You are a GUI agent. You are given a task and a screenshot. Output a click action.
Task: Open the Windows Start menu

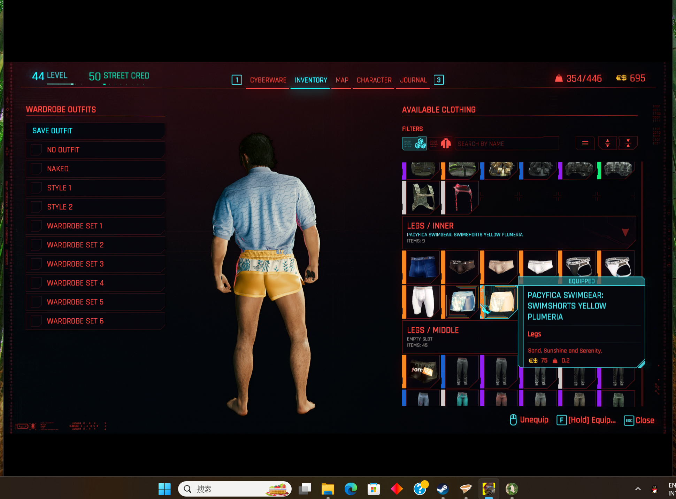tap(164, 489)
